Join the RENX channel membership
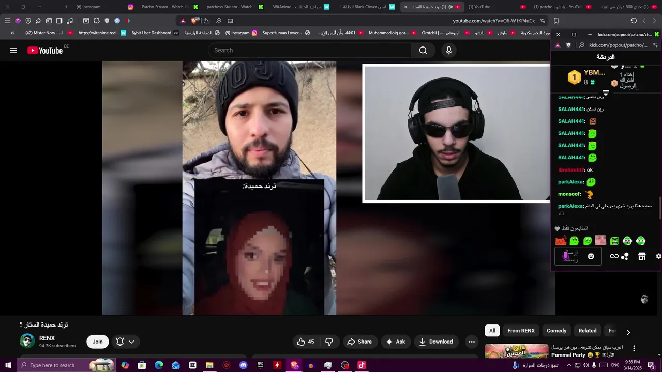The image size is (662, 372). point(98,342)
